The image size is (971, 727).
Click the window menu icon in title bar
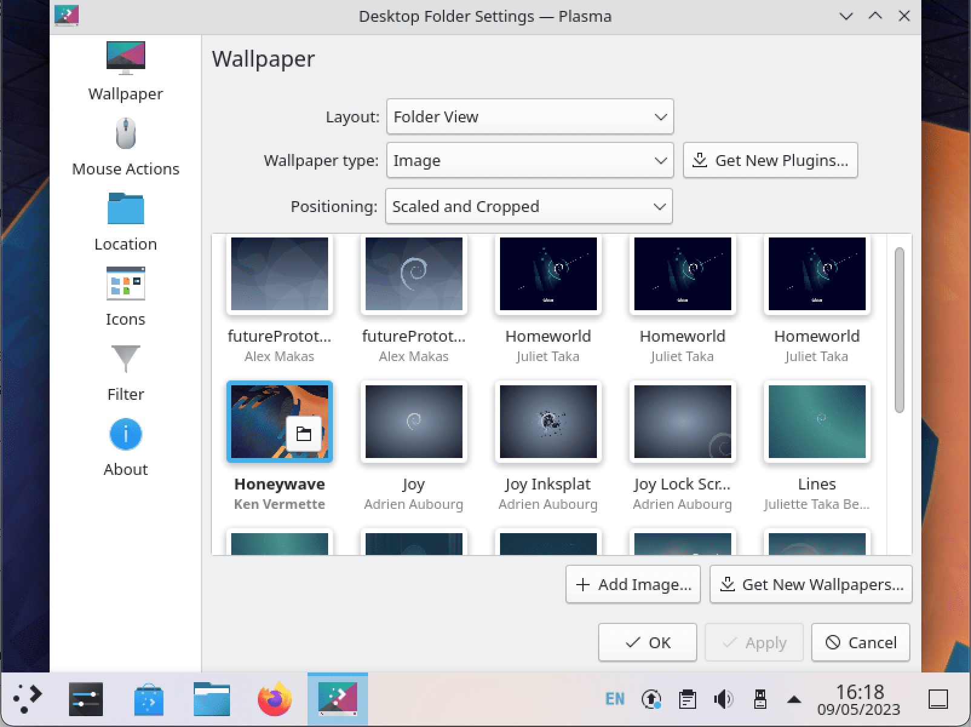[67, 16]
